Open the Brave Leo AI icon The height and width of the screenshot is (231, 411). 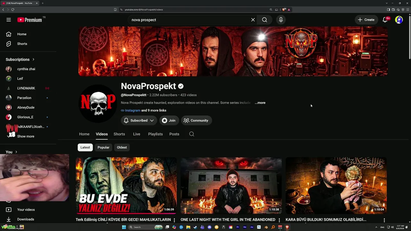pos(398,10)
